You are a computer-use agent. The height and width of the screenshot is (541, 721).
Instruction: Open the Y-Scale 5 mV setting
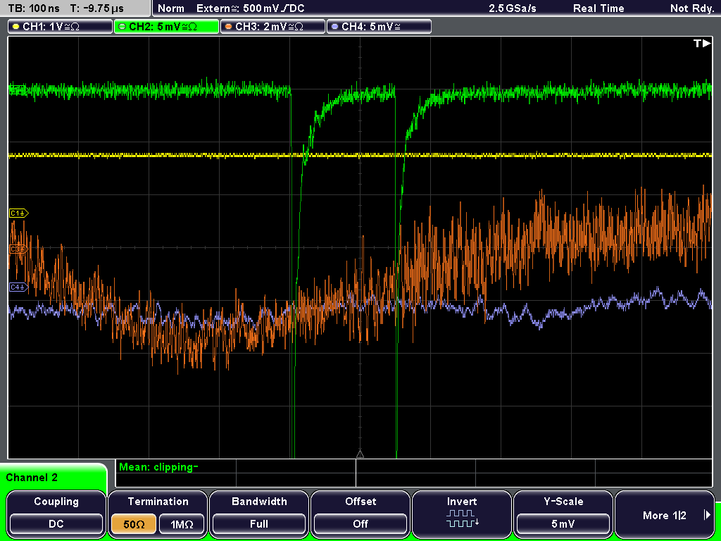coord(563,523)
